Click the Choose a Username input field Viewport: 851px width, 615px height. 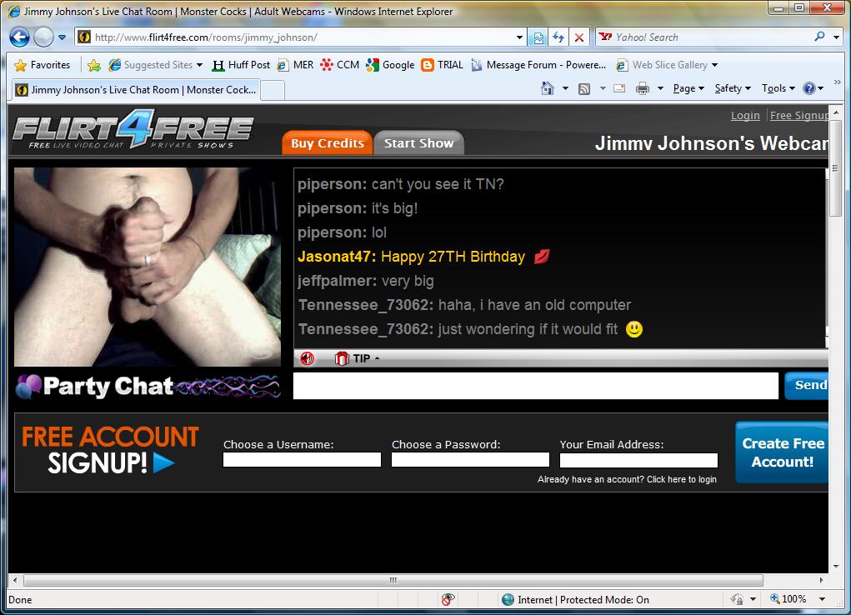302,460
